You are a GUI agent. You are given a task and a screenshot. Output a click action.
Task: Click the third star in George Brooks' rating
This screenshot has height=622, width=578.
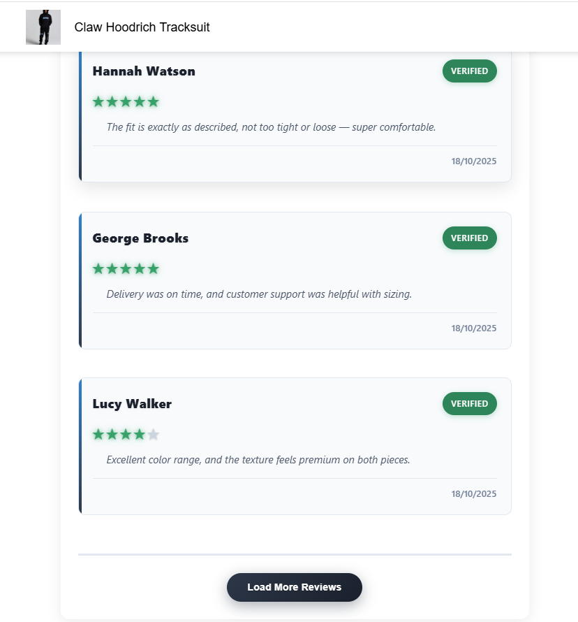point(126,269)
